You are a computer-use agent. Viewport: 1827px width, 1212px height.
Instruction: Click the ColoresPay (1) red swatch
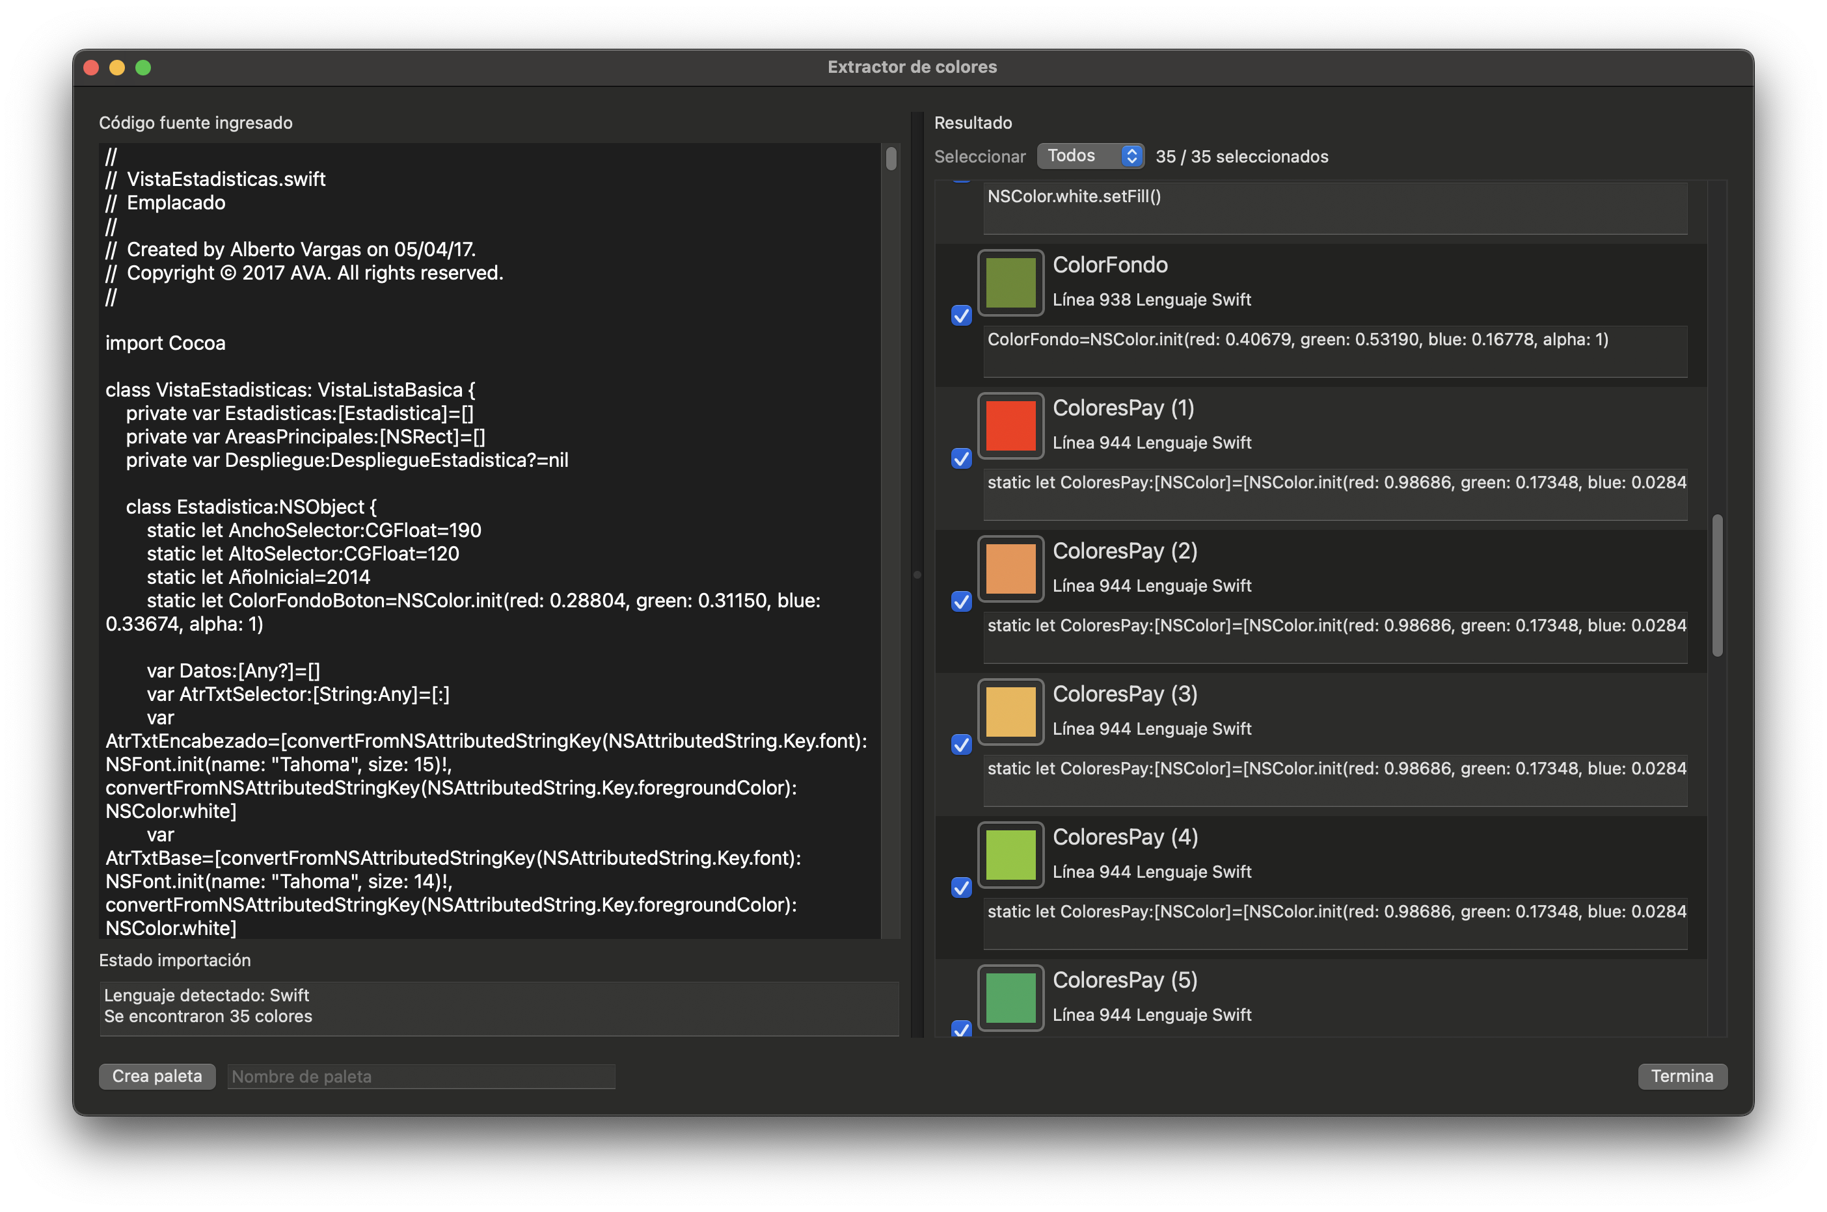coord(1010,426)
